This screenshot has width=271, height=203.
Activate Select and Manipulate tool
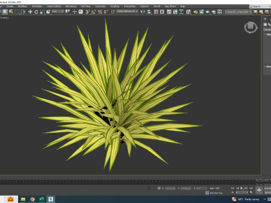75,12
